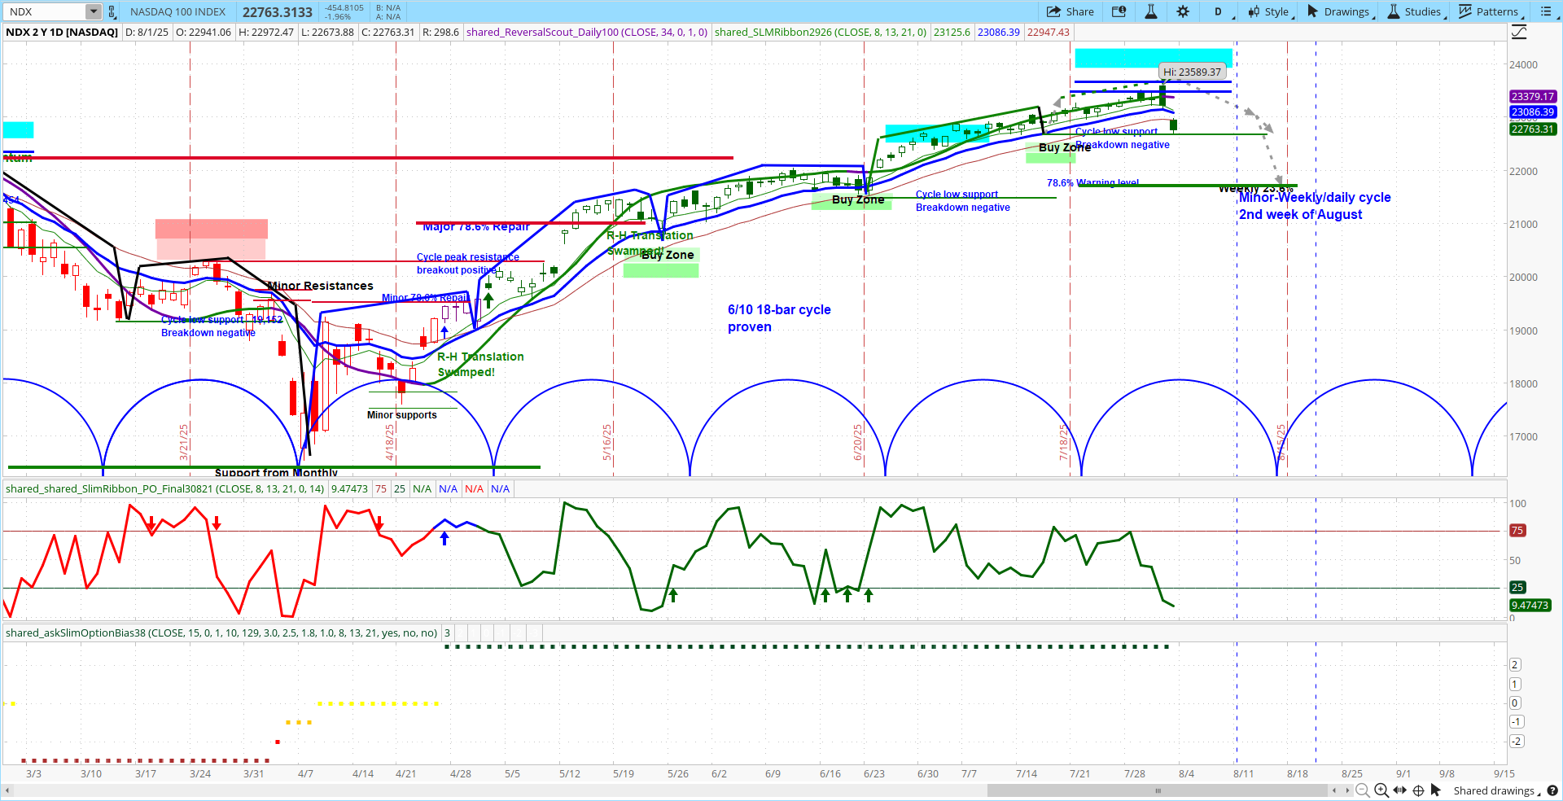Click the symbol info card icon
Viewport: 1563px width, 801px height.
[1119, 11]
